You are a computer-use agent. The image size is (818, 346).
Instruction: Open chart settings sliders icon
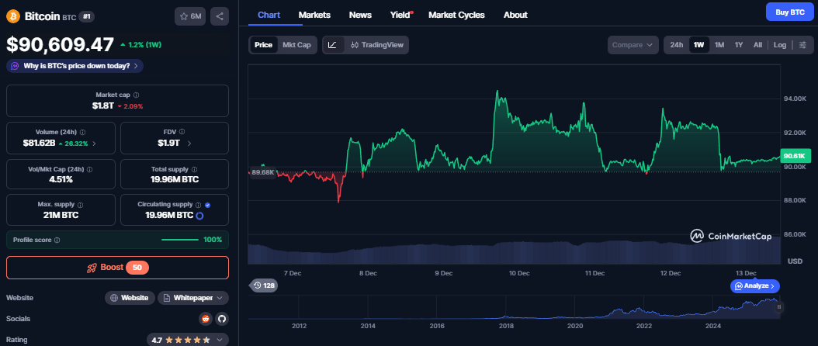tap(802, 45)
